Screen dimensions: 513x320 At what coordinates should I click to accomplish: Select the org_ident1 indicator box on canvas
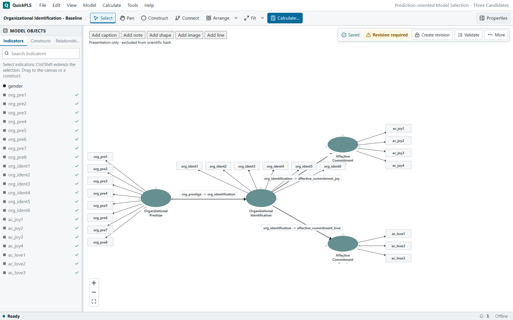click(190, 166)
